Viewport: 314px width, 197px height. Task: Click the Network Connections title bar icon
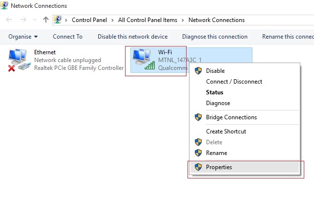pyautogui.click(x=4, y=5)
